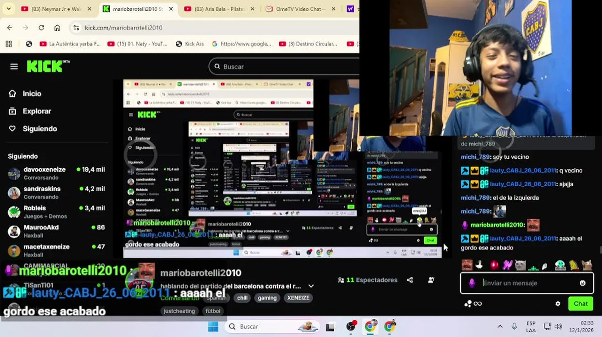Reload the page in Chrome

(41, 28)
